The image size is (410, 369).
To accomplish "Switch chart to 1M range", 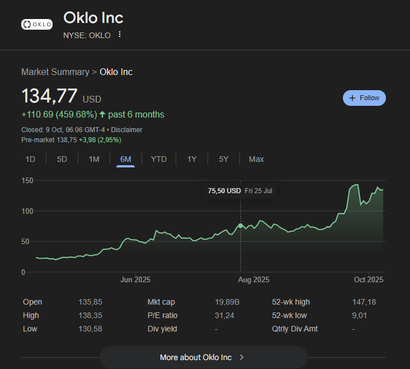I will pos(94,159).
